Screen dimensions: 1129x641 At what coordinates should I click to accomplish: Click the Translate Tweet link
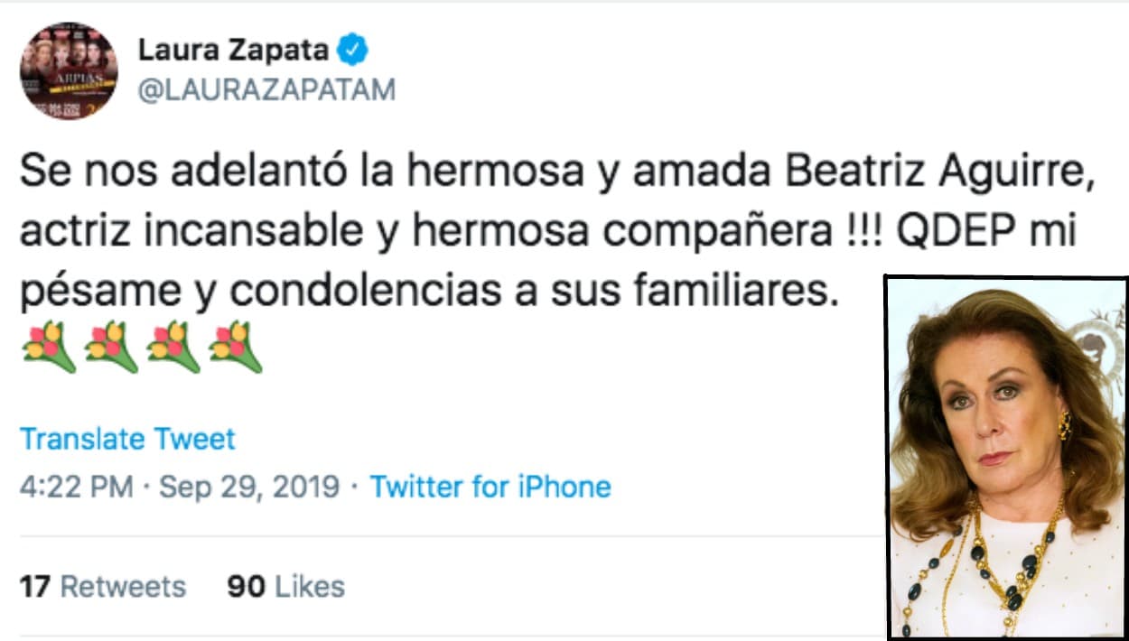coord(127,440)
